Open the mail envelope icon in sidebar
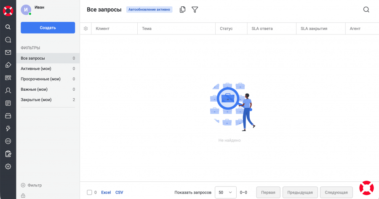Screen dimensions: 379x199 8,52
